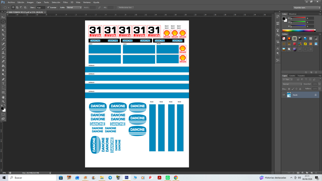The width and height of the screenshot is (322, 181).
Task: Select the Dodge tool
Action: (x=3, y=75)
